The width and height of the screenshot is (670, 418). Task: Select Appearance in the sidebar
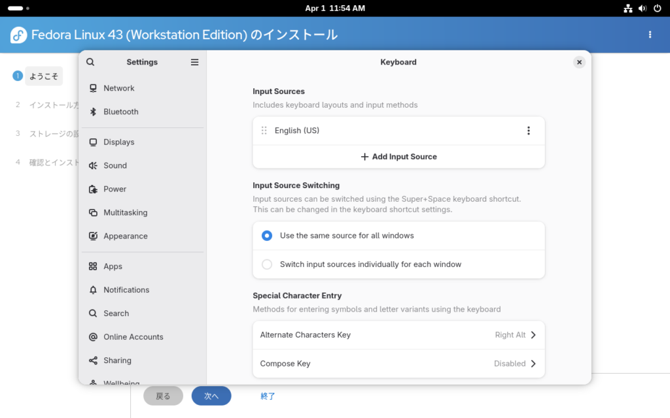tap(125, 236)
